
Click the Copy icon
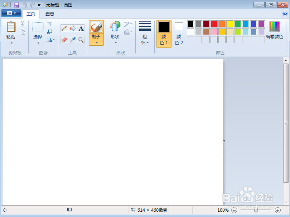point(23,32)
